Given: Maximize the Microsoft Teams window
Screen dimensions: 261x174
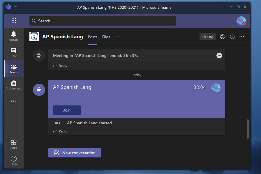Looking at the screenshot, I should point(238,7).
